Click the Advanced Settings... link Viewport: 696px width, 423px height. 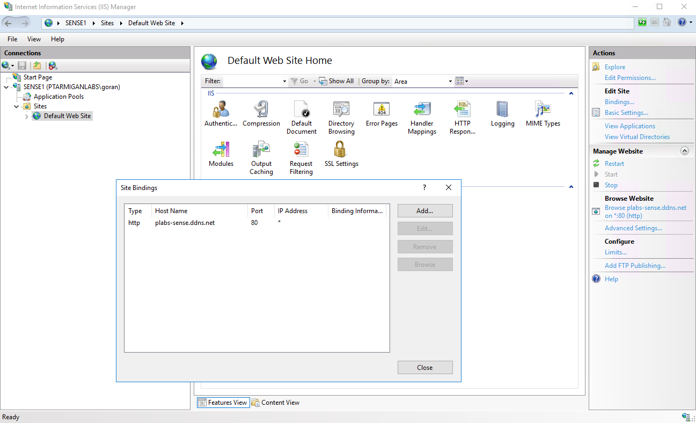(x=633, y=228)
